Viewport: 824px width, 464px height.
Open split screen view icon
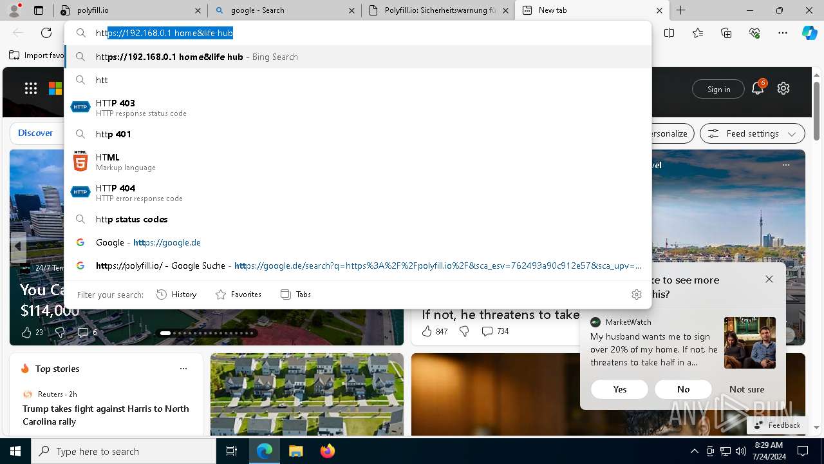(x=669, y=33)
